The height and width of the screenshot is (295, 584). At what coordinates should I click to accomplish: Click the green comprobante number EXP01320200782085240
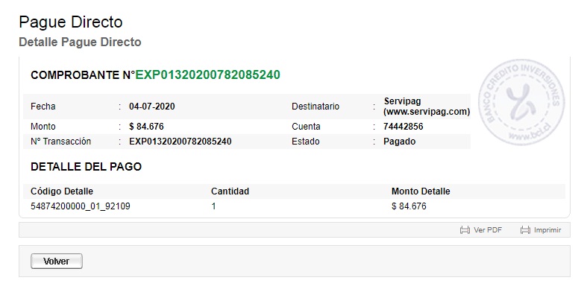tap(207, 74)
